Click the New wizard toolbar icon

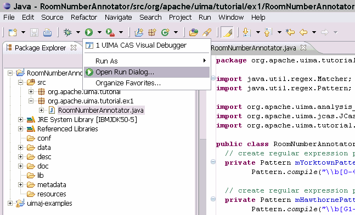click(13, 32)
